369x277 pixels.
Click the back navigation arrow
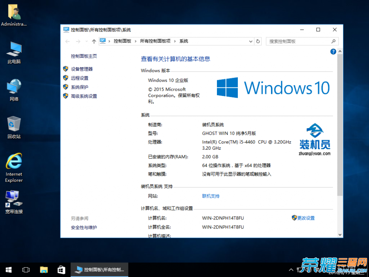coord(67,41)
